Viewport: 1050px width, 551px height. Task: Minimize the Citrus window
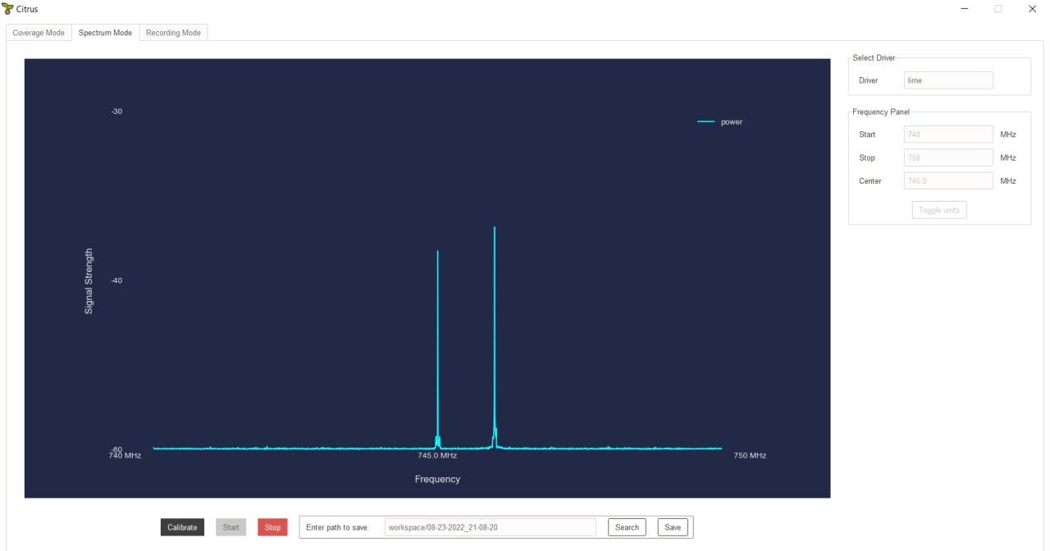964,9
